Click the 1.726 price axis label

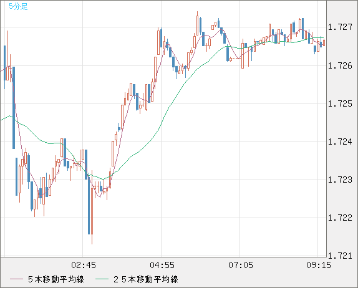pyautogui.click(x=340, y=65)
